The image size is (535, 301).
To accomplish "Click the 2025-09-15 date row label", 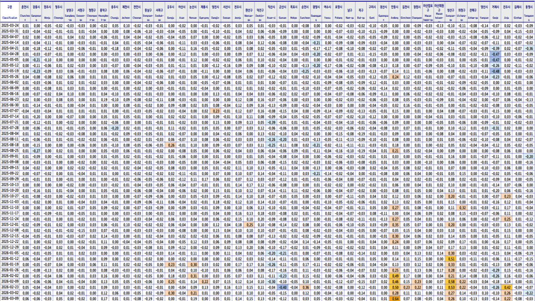I will (x=10, y=167).
